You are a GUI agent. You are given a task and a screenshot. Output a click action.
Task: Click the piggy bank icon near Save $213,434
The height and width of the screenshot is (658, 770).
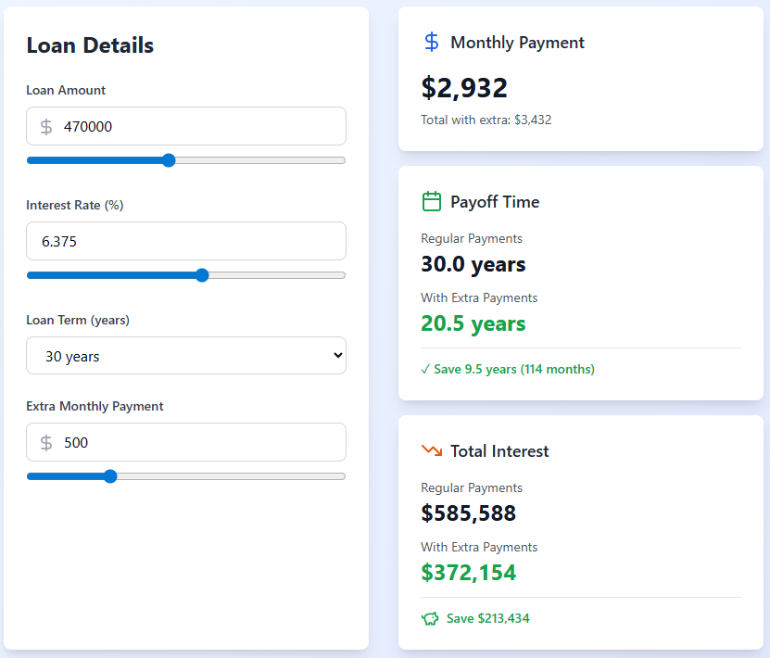point(430,618)
